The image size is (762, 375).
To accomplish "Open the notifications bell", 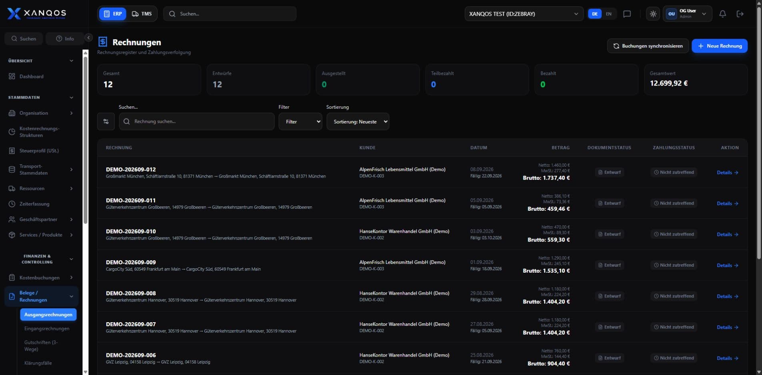I will click(722, 14).
